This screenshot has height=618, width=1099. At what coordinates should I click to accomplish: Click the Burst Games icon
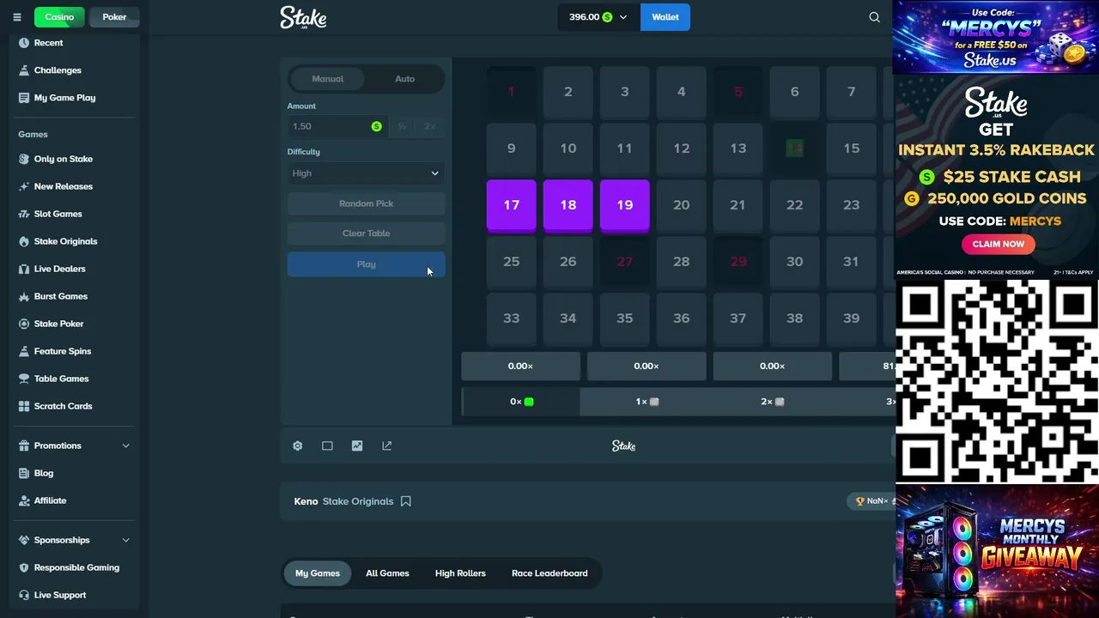24,296
